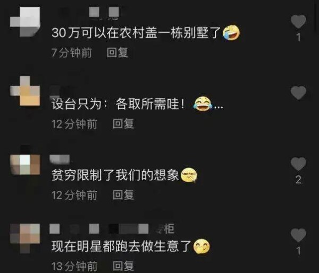Open the username above the 30万 comment
319x273 pixels.
pos(104,12)
